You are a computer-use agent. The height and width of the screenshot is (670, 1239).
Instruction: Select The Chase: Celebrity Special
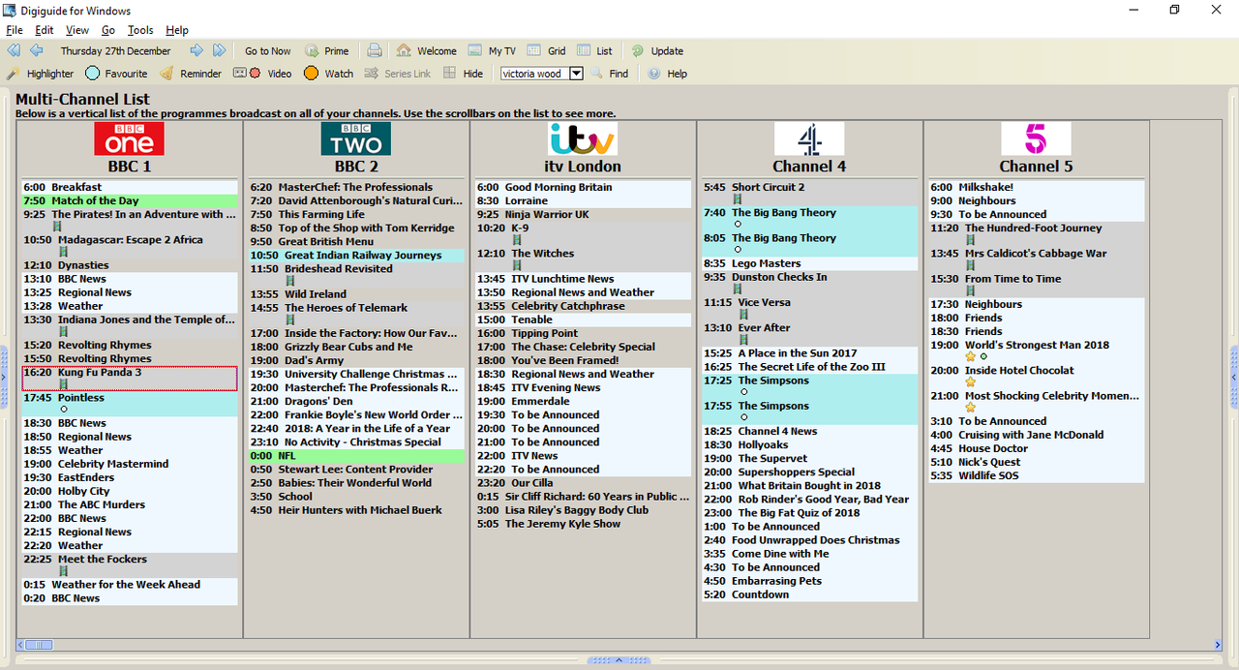(x=583, y=347)
